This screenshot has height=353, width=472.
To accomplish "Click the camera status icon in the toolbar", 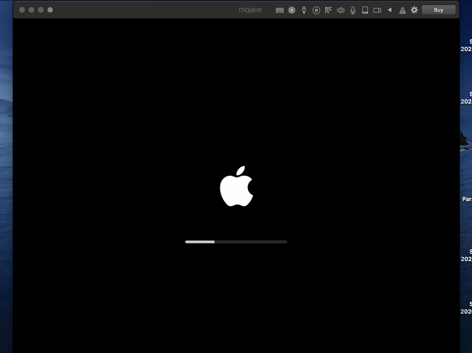I will [x=377, y=9].
